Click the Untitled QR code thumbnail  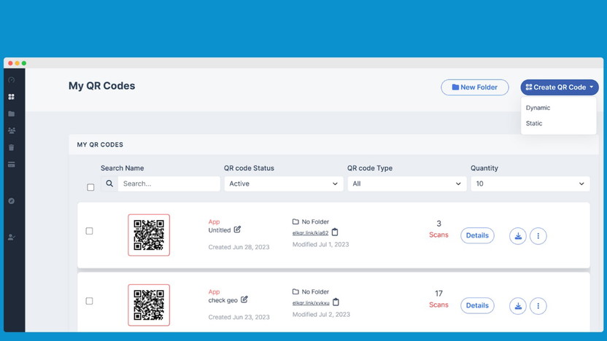point(149,235)
